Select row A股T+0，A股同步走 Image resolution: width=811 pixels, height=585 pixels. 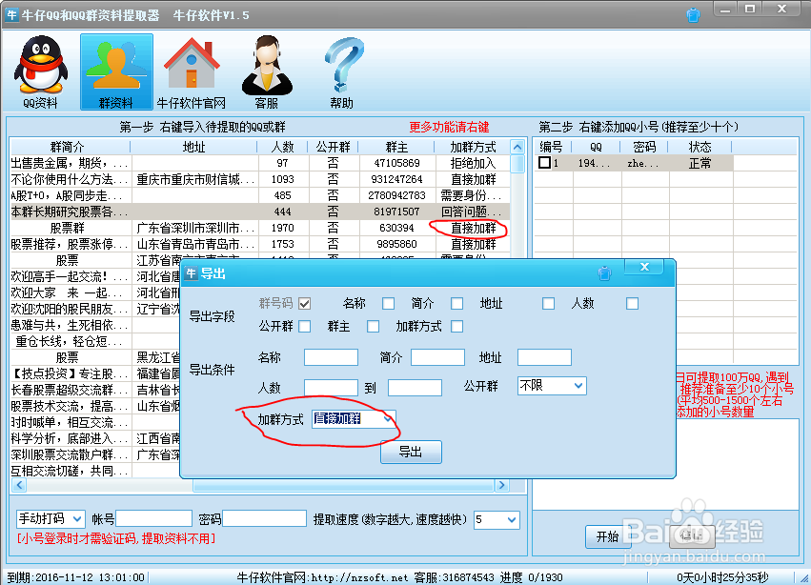pos(259,195)
